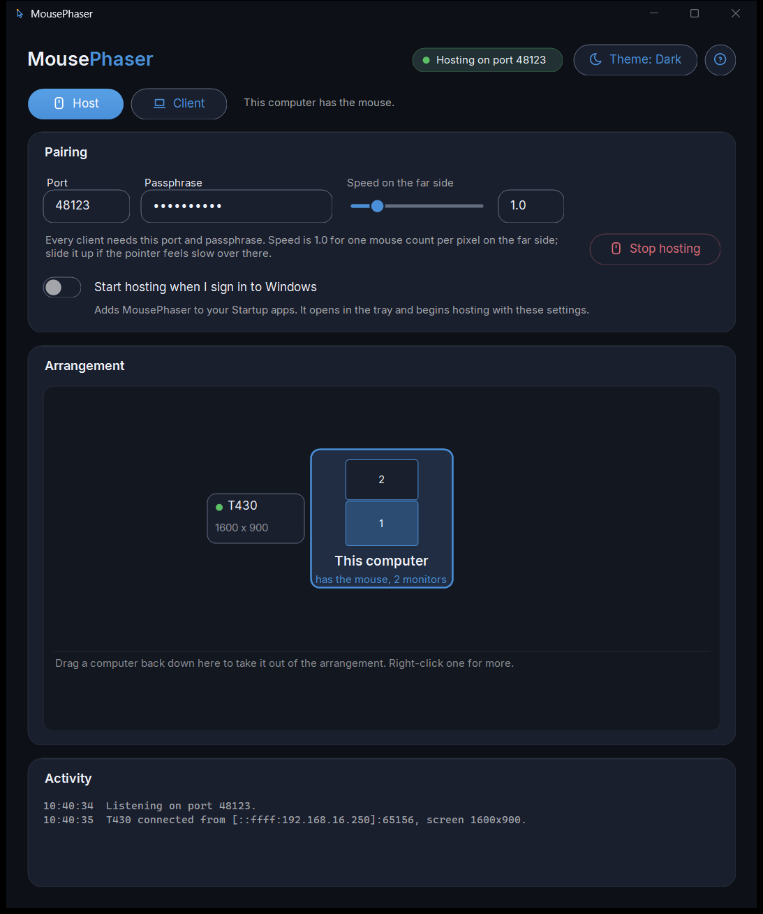Image resolution: width=763 pixels, height=914 pixels.
Task: Click the 'Speed on the far side' label
Action: coord(400,183)
